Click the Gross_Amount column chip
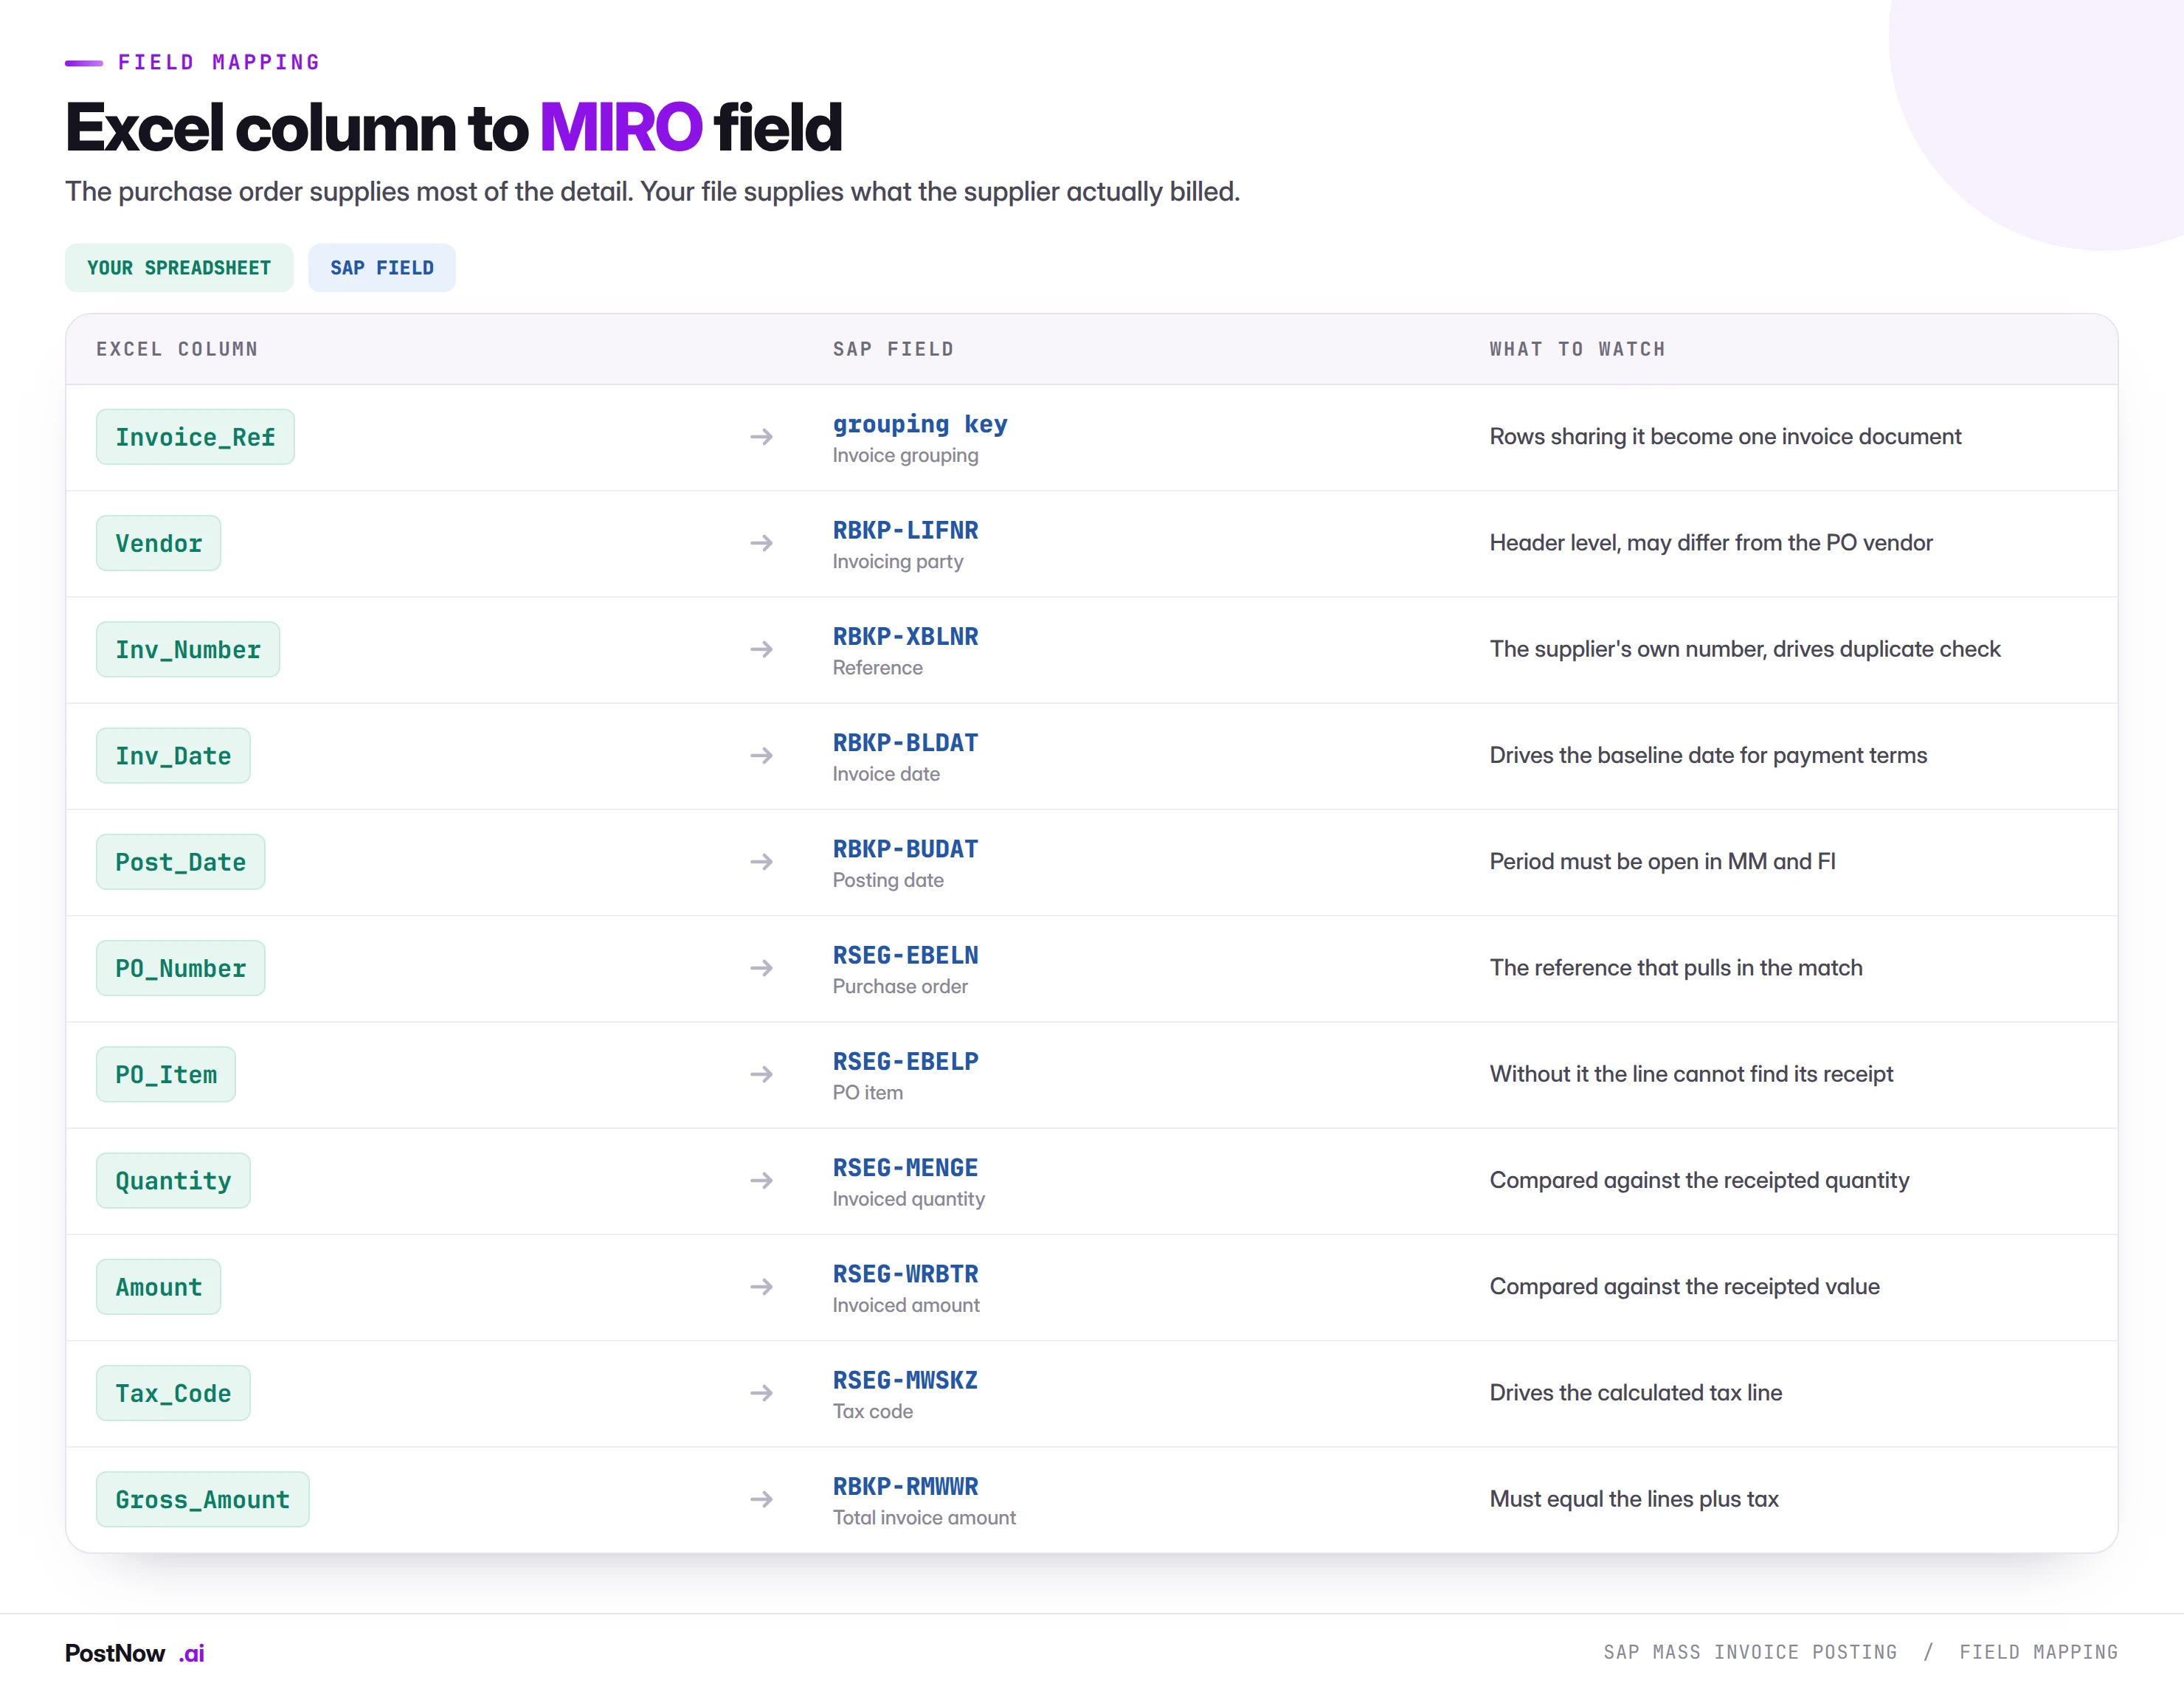 [x=202, y=1499]
